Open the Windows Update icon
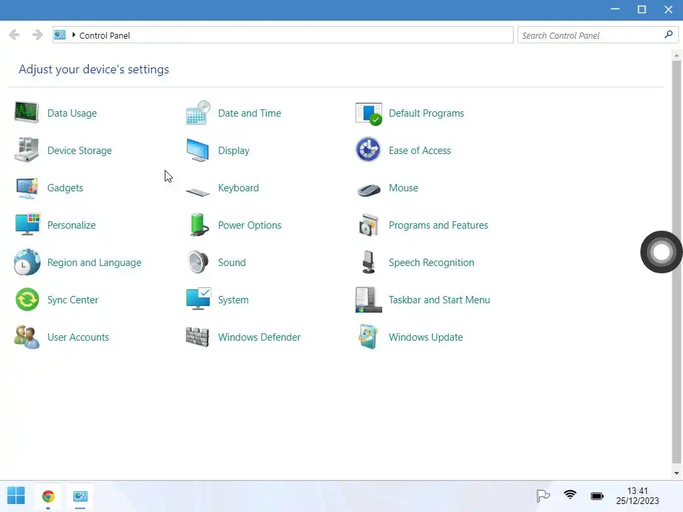This screenshot has height=512, width=683. point(368,337)
